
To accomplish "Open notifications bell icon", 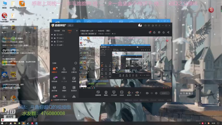I will click(x=163, y=32).
